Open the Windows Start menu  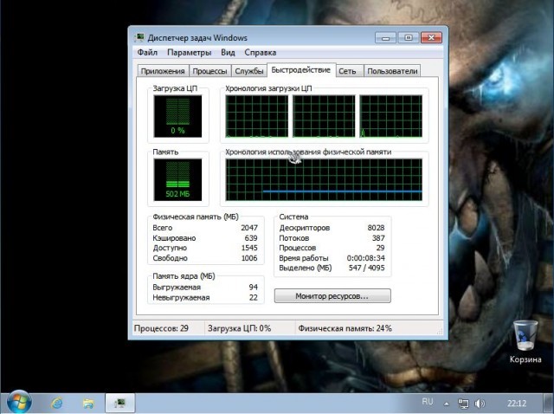(19, 403)
